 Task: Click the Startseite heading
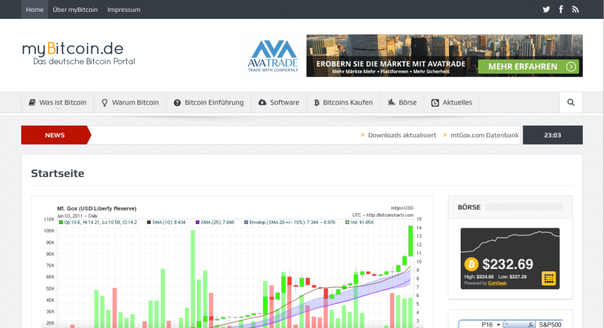point(57,173)
